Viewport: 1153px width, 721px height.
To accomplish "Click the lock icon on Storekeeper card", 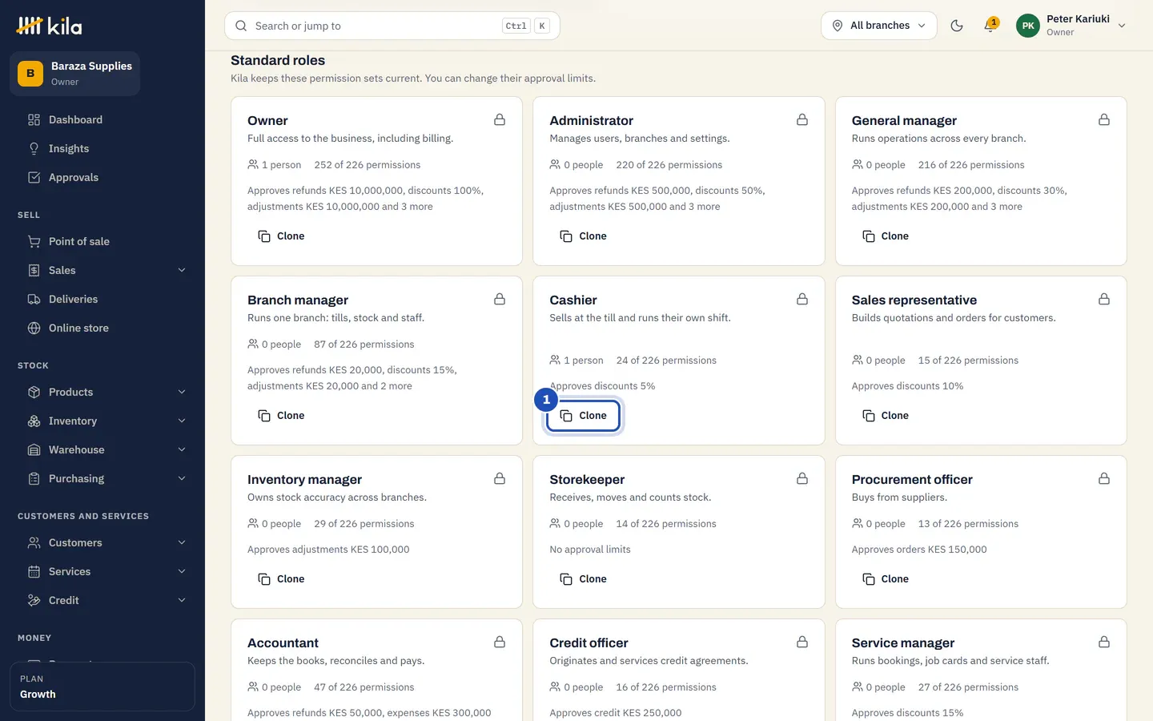I will [802, 479].
